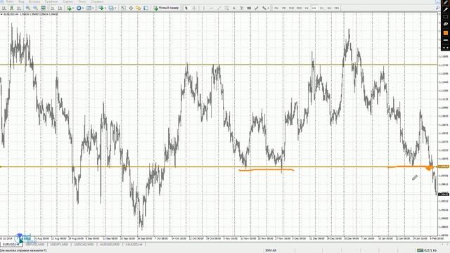This screenshot has width=450, height=253.
Task: Set timeframe to M30
Action: [299, 8]
